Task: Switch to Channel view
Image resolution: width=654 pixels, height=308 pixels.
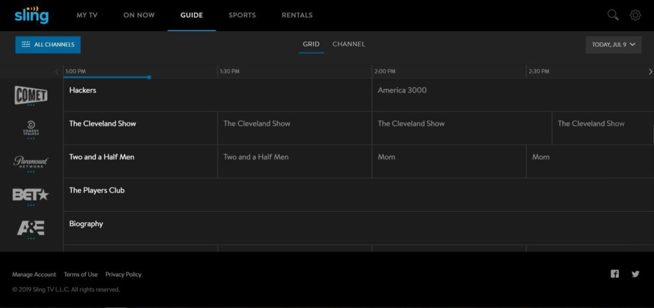Action: tap(349, 44)
